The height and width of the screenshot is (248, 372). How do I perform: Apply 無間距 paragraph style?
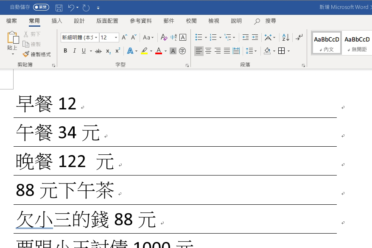point(357,42)
